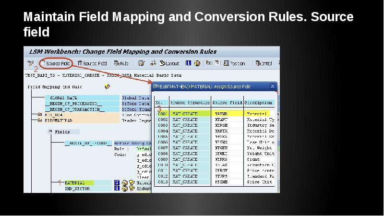Image resolution: width=384 pixels, height=216 pixels.
Task: Click the row number 0002 cell
Action: click(163, 120)
